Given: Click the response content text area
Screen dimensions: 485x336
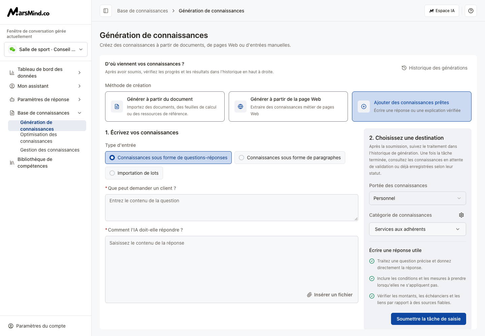Looking at the screenshot, I should [x=232, y=269].
